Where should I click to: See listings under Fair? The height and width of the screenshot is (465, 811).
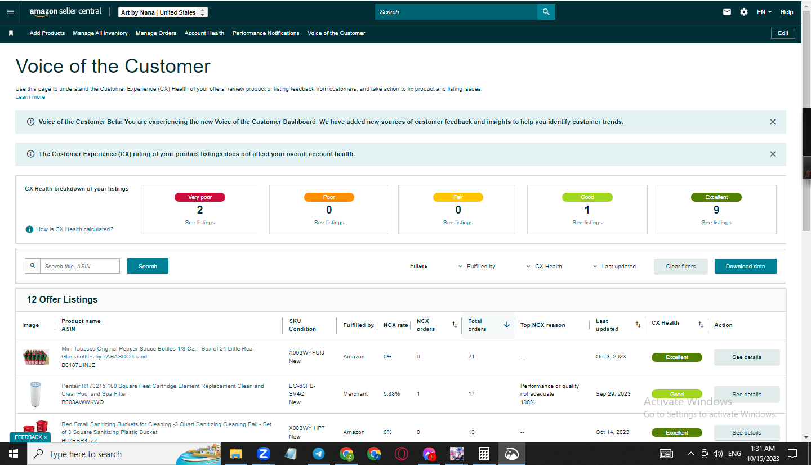(x=458, y=223)
